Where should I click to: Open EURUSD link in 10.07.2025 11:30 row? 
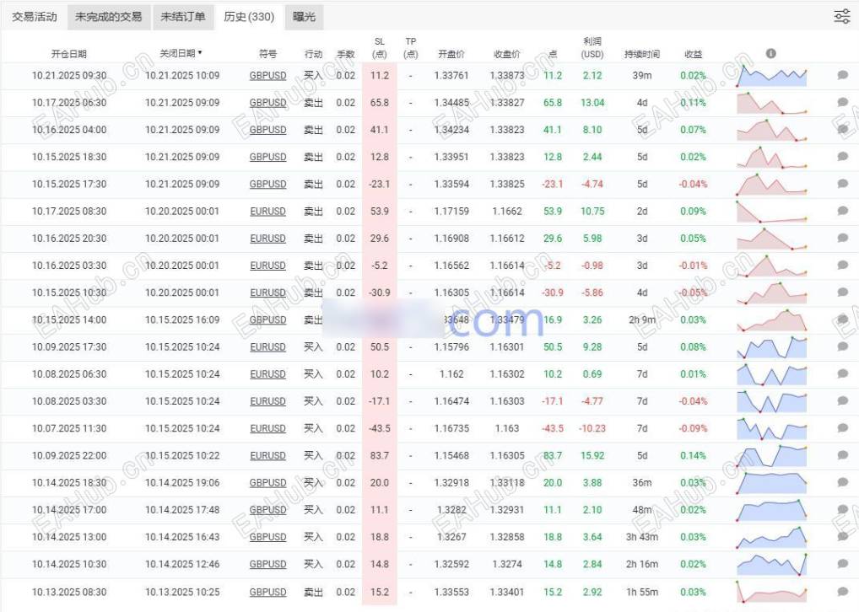click(267, 428)
